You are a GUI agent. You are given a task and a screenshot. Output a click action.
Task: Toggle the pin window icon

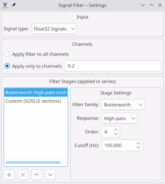pyautogui.click(x=14, y=5)
